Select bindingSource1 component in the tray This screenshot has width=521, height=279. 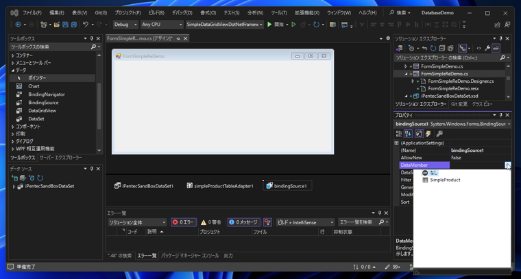tap(287, 186)
